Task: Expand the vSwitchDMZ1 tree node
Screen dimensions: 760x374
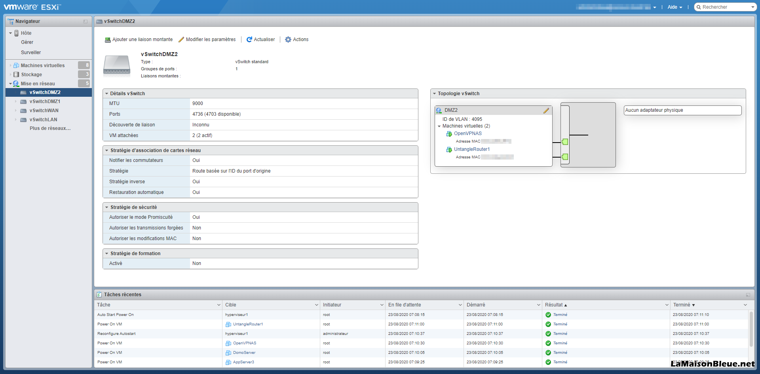Action: coord(16,101)
